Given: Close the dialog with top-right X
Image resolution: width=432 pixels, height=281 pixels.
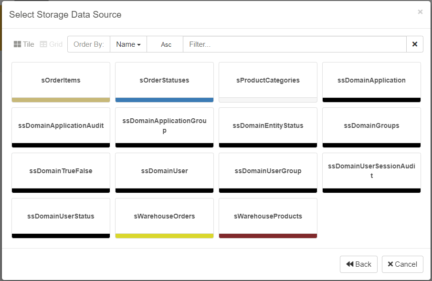Looking at the screenshot, I should [x=420, y=12].
